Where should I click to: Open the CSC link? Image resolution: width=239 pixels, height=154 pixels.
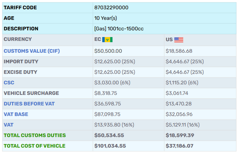pyautogui.click(x=9, y=83)
